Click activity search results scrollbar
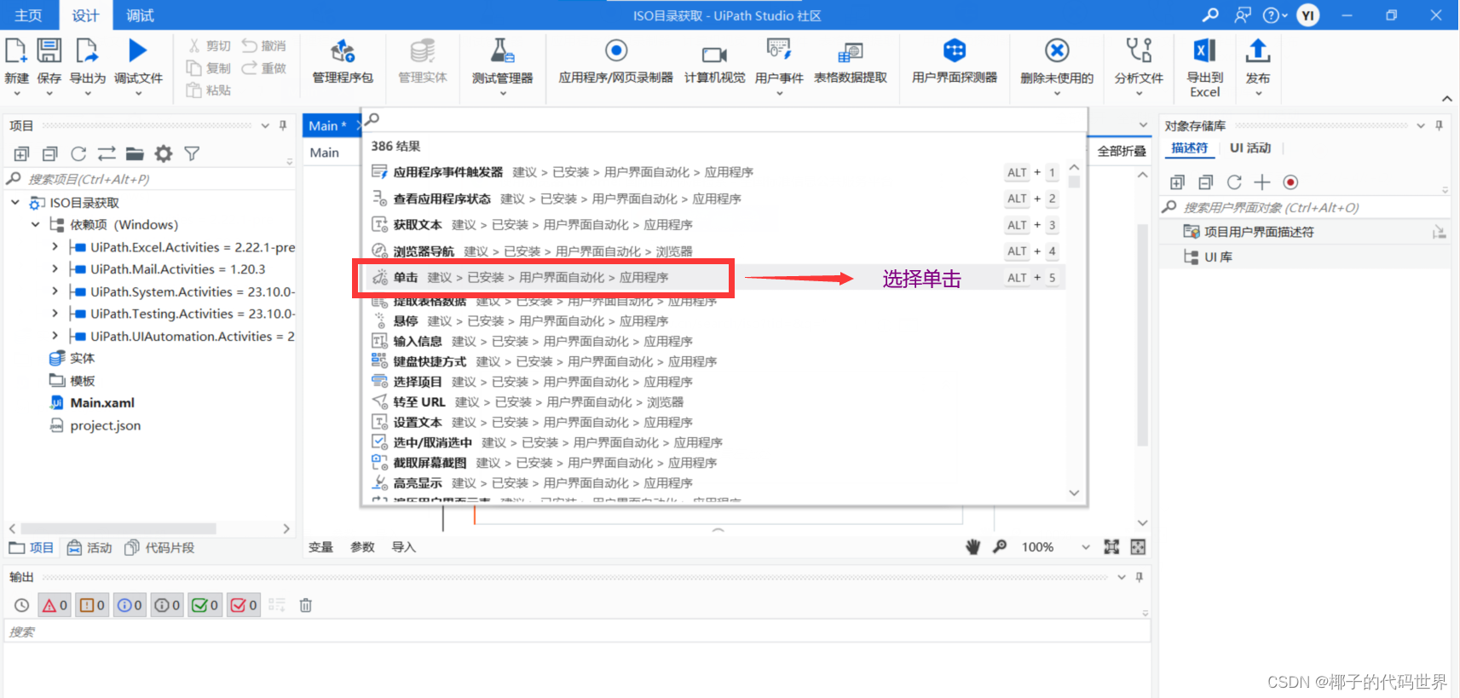This screenshot has width=1460, height=698. 1074,182
